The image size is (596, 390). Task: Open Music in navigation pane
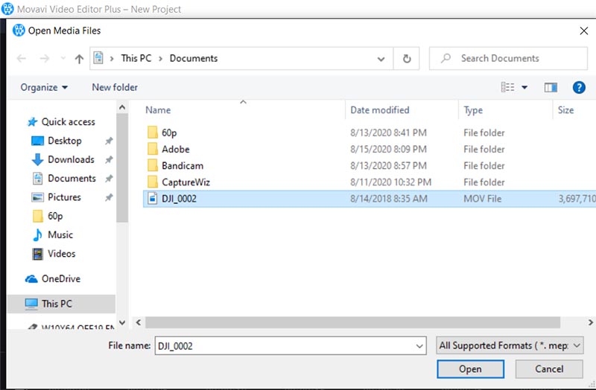point(52,234)
